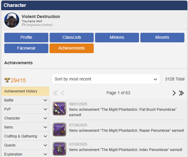Switch to the Mounts tab

(162, 38)
